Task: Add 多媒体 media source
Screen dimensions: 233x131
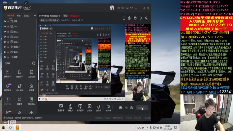Action: pos(90,108)
